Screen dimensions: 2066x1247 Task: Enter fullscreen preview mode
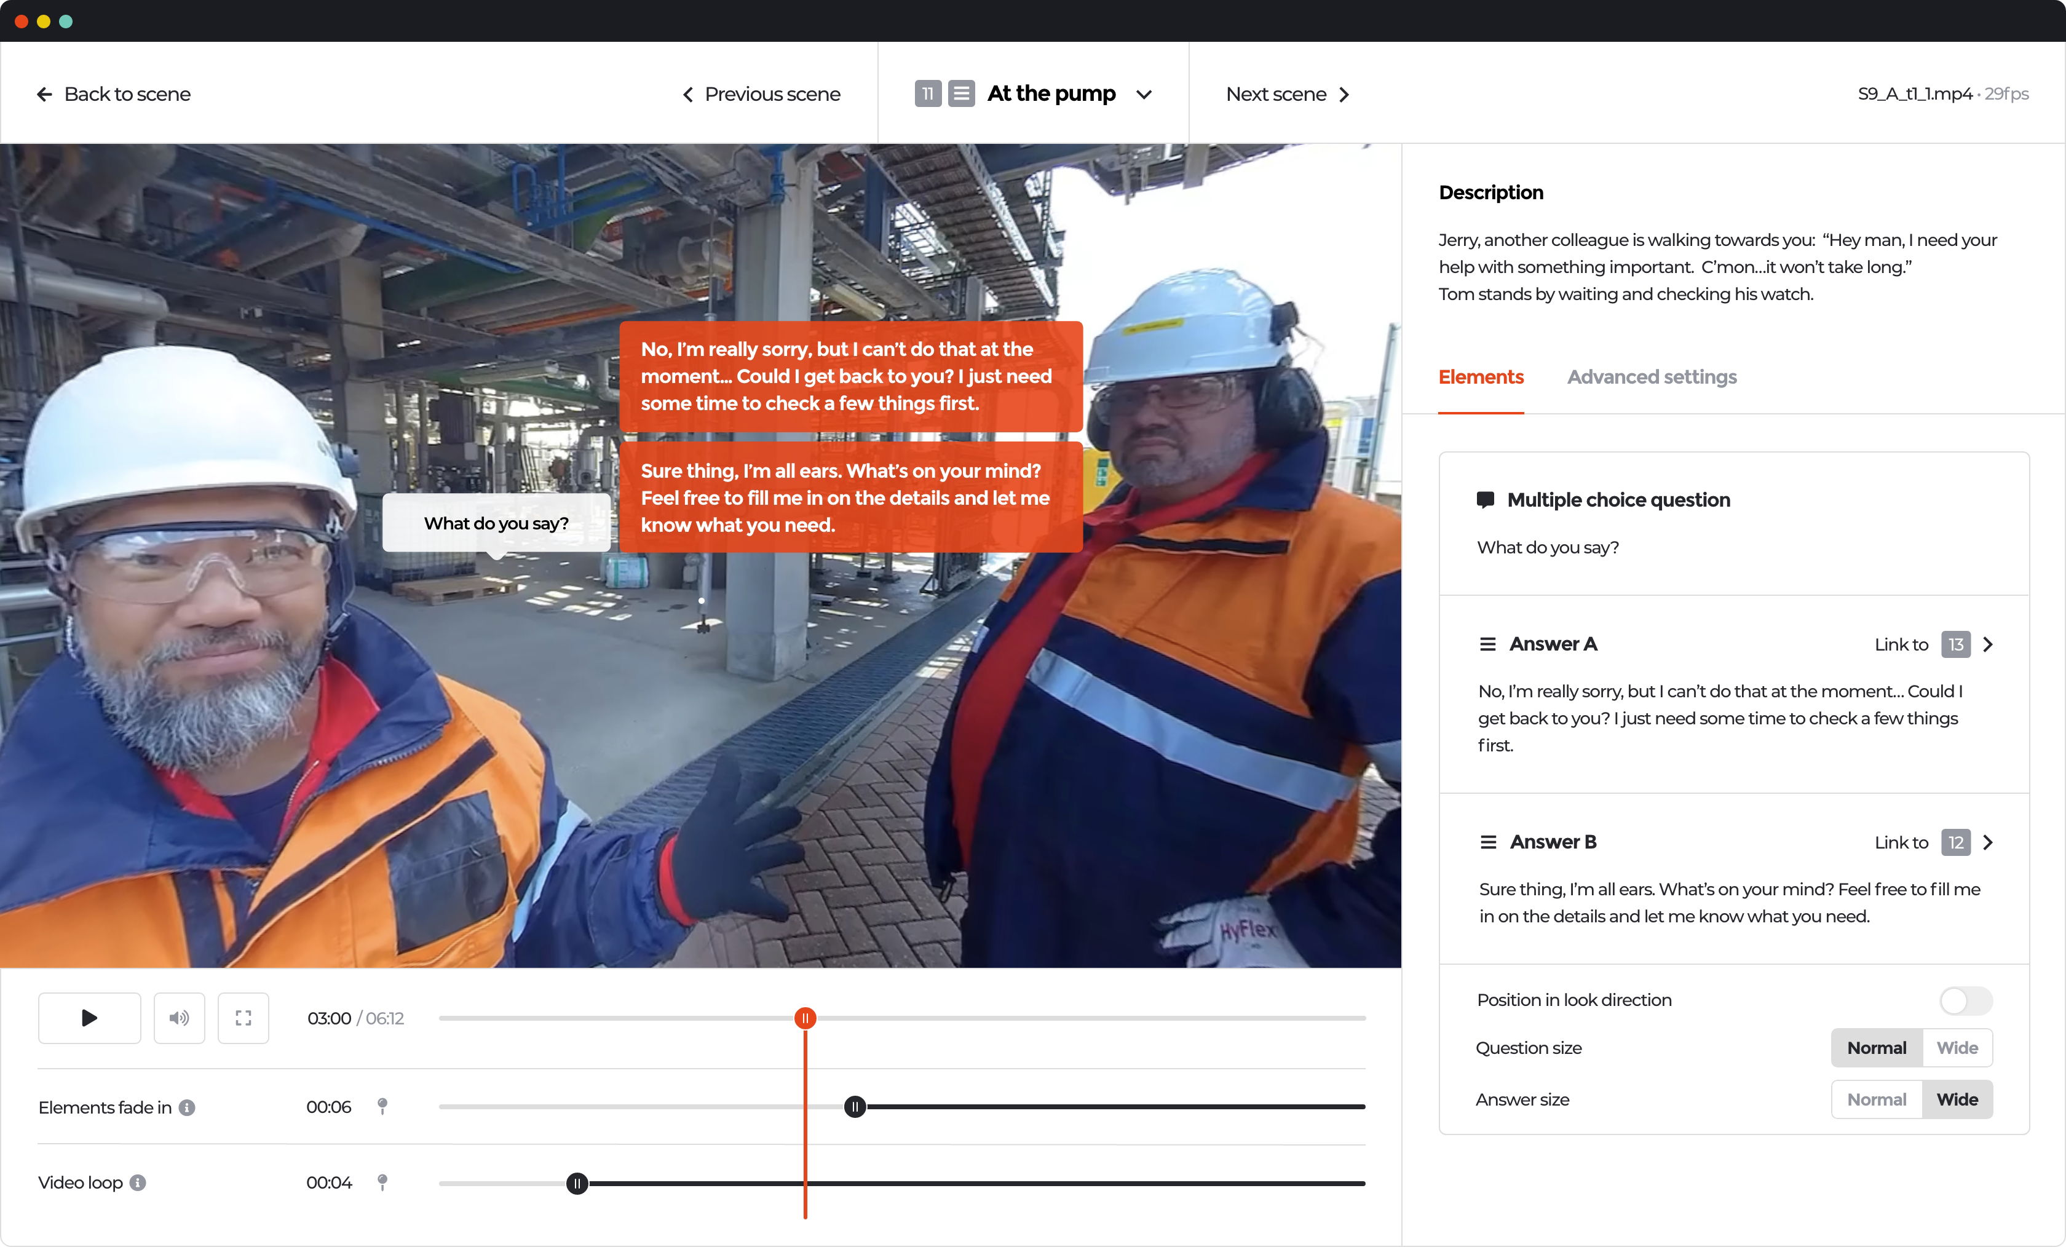coord(243,1018)
